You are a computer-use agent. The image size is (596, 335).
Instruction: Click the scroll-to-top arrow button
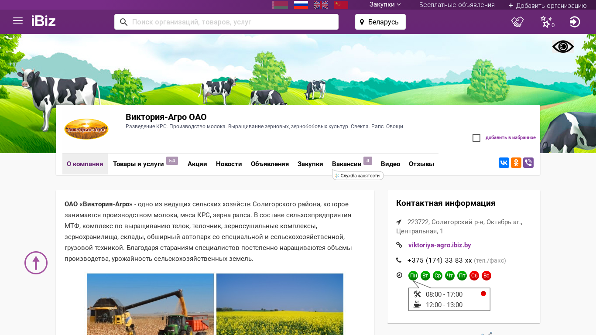coord(36,263)
